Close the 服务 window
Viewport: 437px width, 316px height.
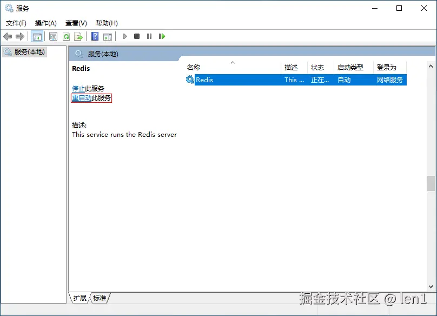click(424, 8)
